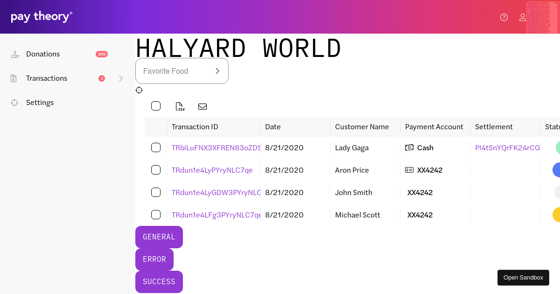560x294 pixels.
Task: Click the crosshair icon below Favorite Food
Action: coord(139,90)
